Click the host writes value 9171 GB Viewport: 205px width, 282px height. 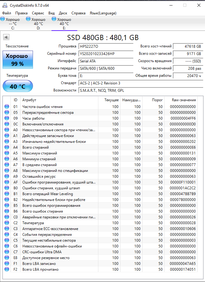(188, 54)
